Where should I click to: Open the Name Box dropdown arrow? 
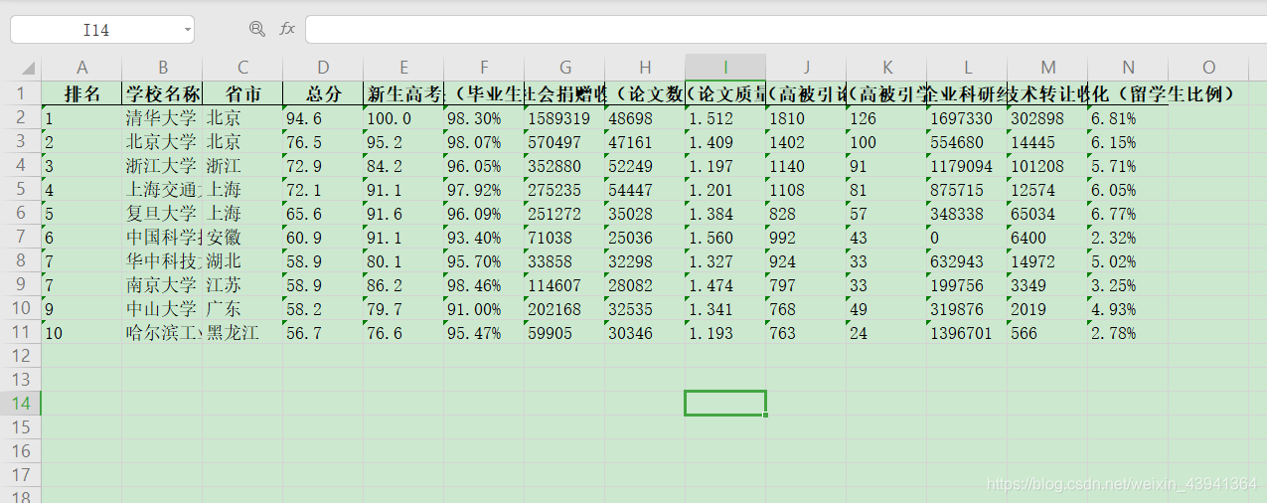click(188, 30)
